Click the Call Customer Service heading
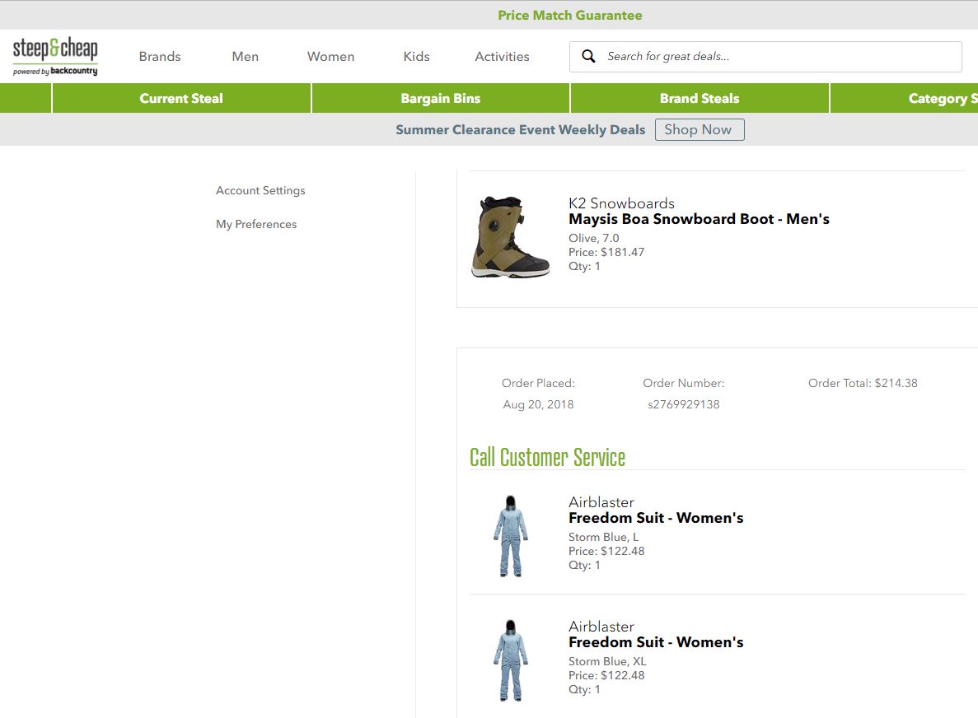Viewport: 978px width, 718px height. (547, 457)
